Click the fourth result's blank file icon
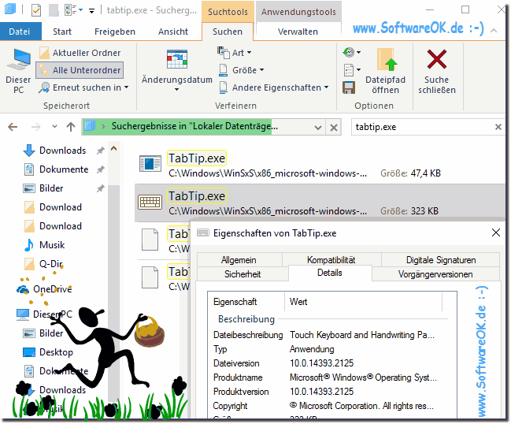 pos(150,277)
